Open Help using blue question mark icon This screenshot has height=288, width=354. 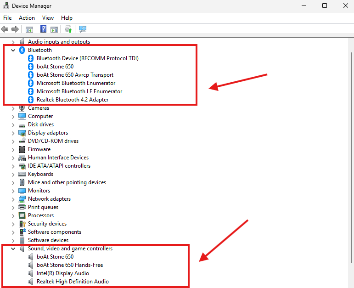(x=44, y=29)
